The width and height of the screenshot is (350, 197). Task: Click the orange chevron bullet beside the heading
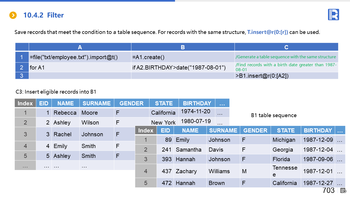(x=13, y=15)
